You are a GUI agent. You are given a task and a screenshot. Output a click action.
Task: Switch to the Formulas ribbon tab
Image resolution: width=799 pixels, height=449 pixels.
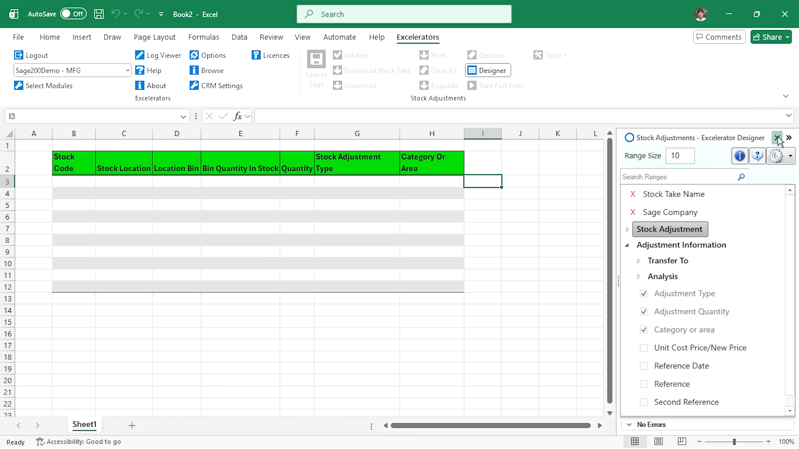click(203, 37)
